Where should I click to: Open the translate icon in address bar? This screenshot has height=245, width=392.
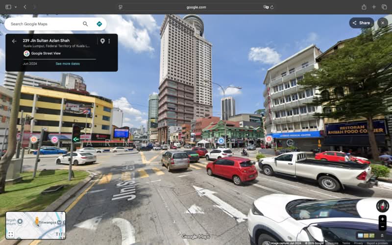(x=266, y=7)
